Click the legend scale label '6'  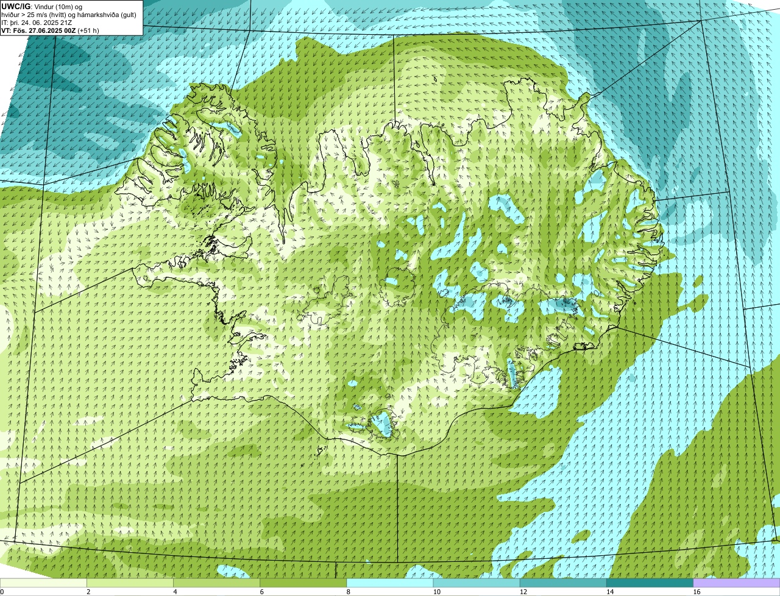click(x=262, y=592)
